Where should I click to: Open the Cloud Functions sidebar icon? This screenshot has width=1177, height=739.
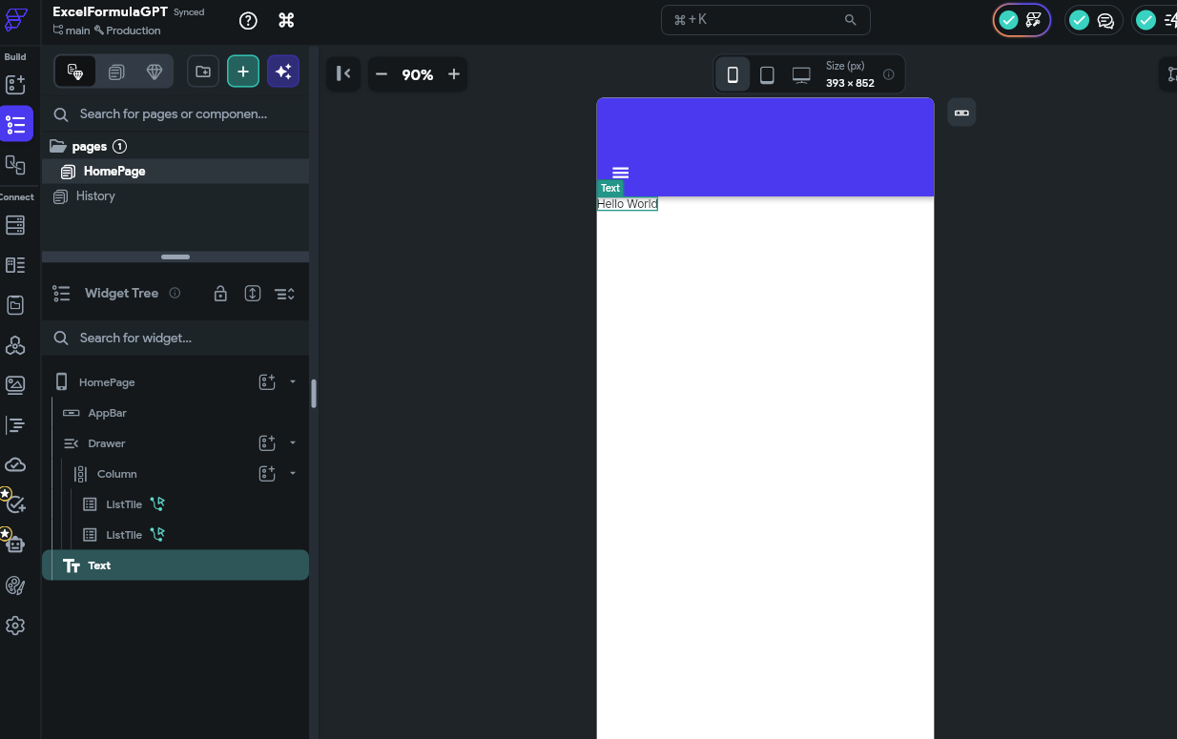(x=15, y=464)
